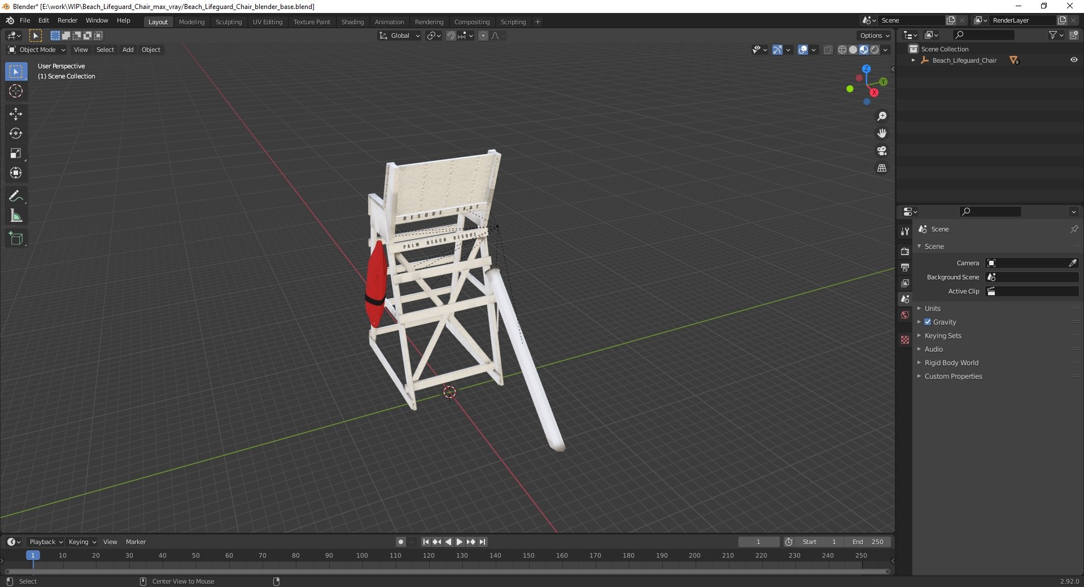Click the timeline horizontal scrollbar

(446, 571)
